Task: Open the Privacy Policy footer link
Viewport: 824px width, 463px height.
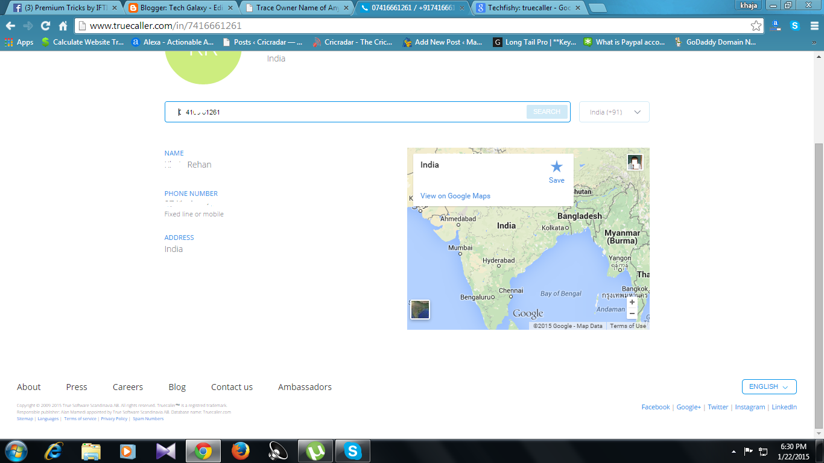Action: coord(114,418)
